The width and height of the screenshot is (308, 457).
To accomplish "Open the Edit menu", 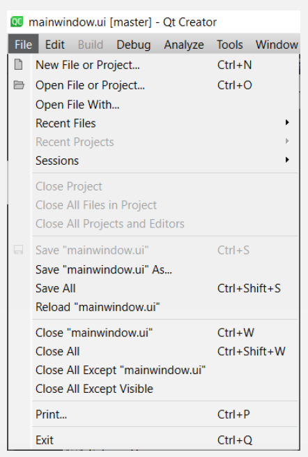I will pos(55,45).
